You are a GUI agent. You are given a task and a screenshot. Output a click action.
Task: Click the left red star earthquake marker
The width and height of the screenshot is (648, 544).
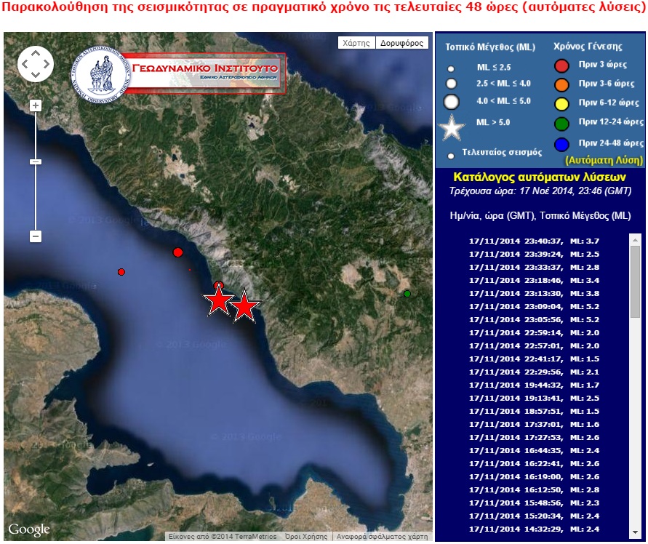[217, 301]
